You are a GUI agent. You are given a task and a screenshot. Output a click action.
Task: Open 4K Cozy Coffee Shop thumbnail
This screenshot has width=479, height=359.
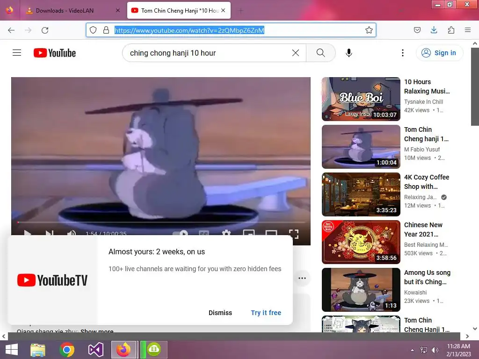[x=361, y=194]
